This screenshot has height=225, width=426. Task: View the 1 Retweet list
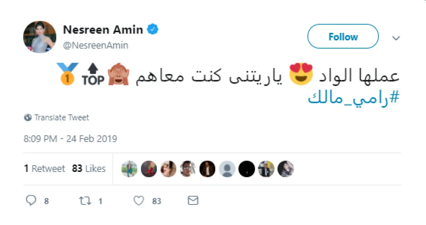click(x=45, y=169)
